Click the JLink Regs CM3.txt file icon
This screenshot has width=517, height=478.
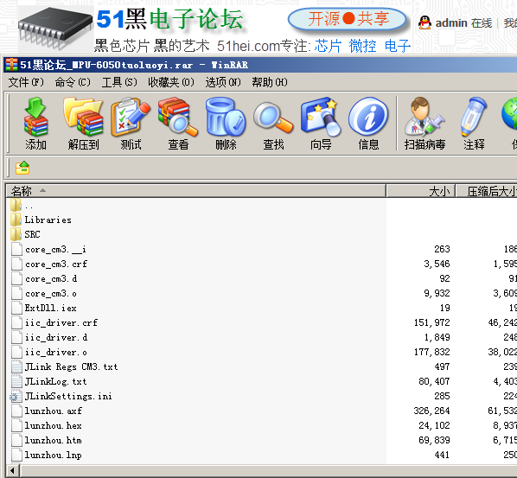tap(16, 366)
